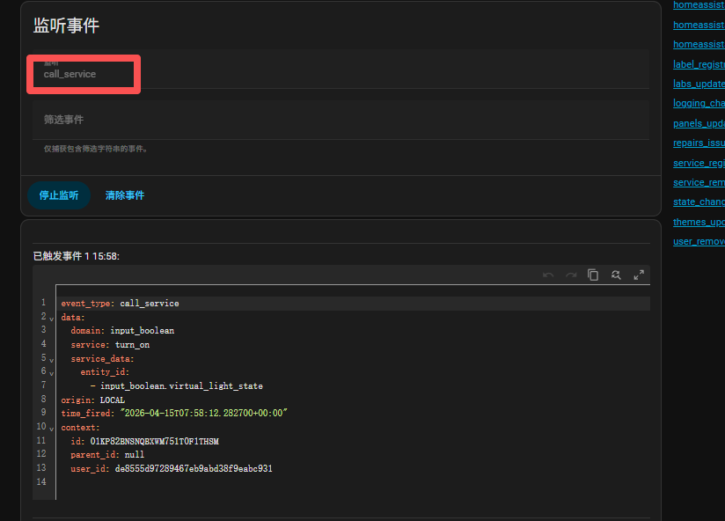Click the user_removed event link
Image resolution: width=725 pixels, height=521 pixels.
click(x=699, y=241)
